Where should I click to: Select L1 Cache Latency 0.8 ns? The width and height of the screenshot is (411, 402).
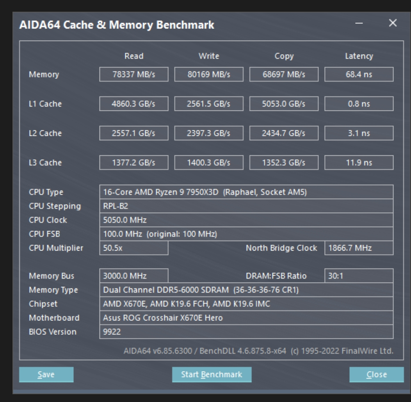click(359, 103)
